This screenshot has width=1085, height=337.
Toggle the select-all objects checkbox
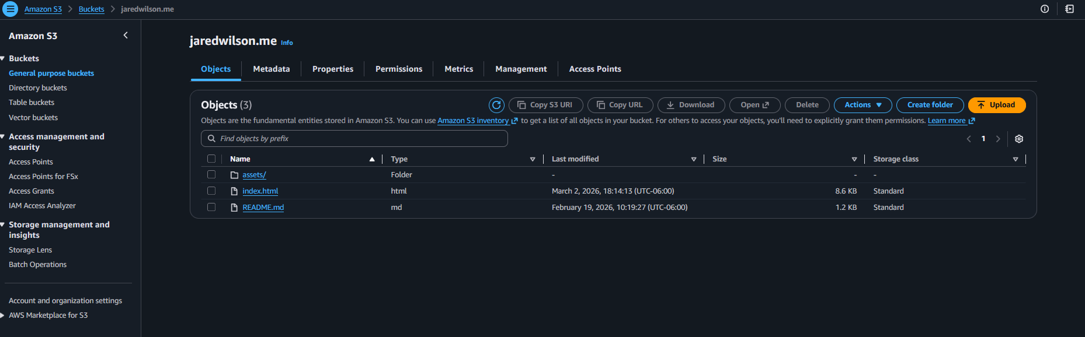211,159
